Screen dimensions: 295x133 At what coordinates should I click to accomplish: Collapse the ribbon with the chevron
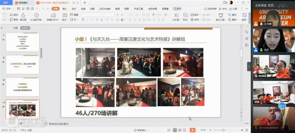click(246, 8)
